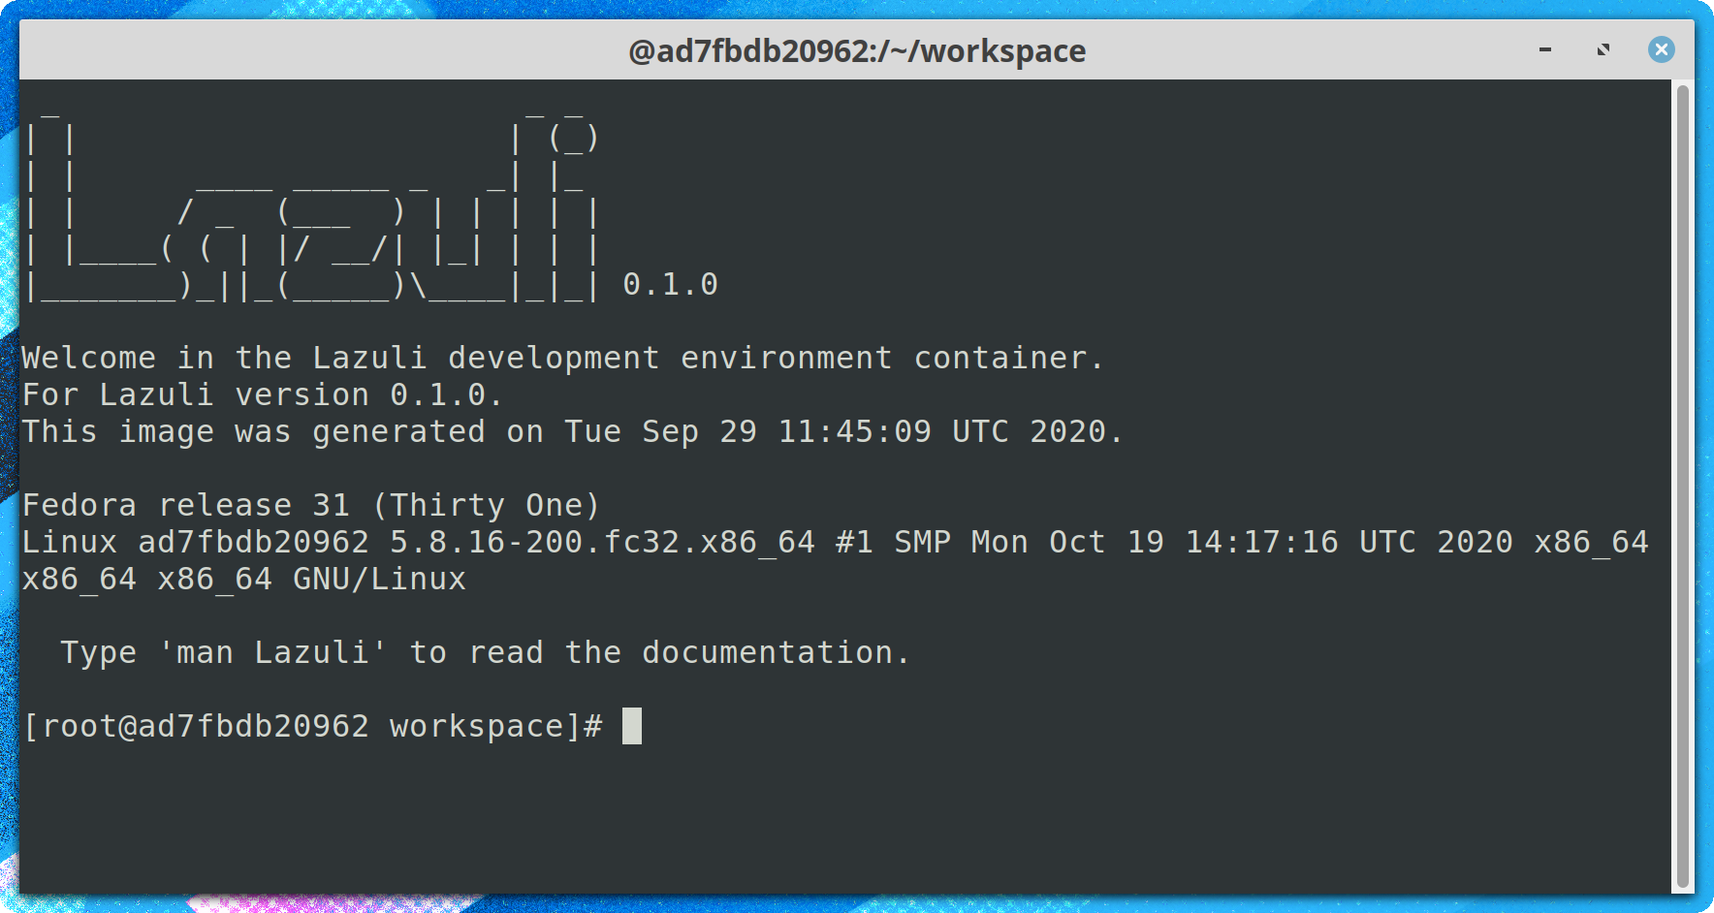1714x913 pixels.
Task: Click the empty terminal area below the prompt
Action: click(x=843, y=824)
